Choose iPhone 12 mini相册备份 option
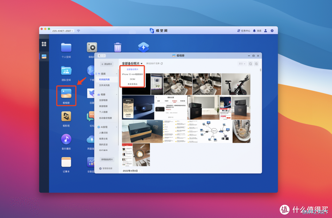 (132, 74)
